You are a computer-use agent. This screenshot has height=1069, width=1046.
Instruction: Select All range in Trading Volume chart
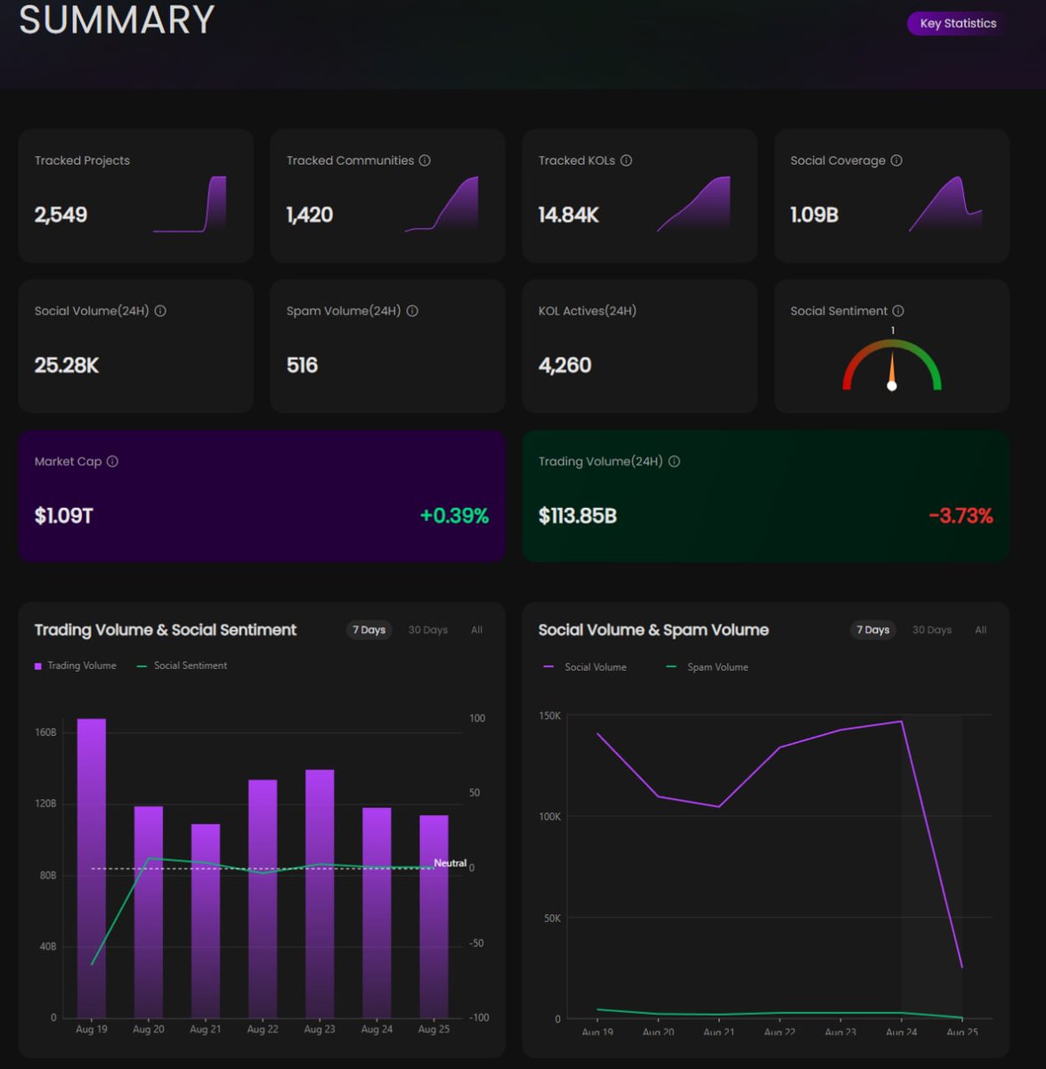coord(476,630)
